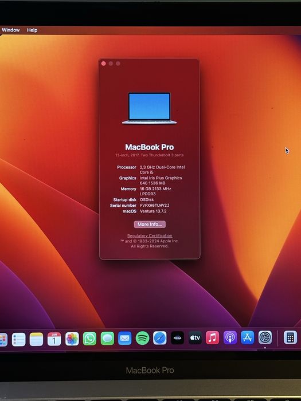Screen dimensions: 301x401
Task: Close the About This Mac window
Action: (x=103, y=64)
